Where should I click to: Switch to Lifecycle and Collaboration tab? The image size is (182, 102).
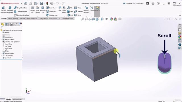[48, 18]
